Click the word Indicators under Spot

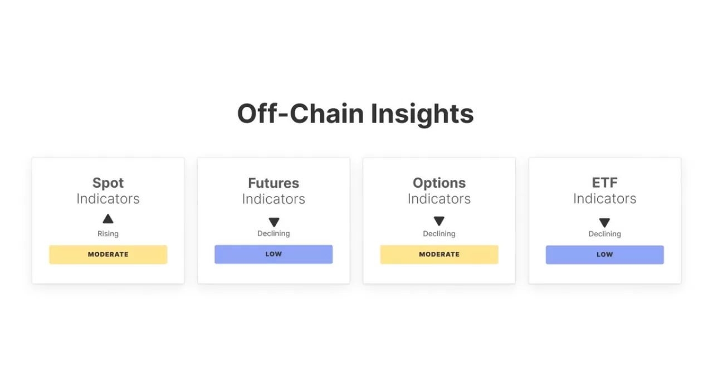pyautogui.click(x=108, y=199)
